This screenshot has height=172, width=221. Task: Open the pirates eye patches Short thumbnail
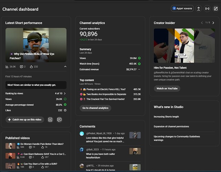click(36, 45)
